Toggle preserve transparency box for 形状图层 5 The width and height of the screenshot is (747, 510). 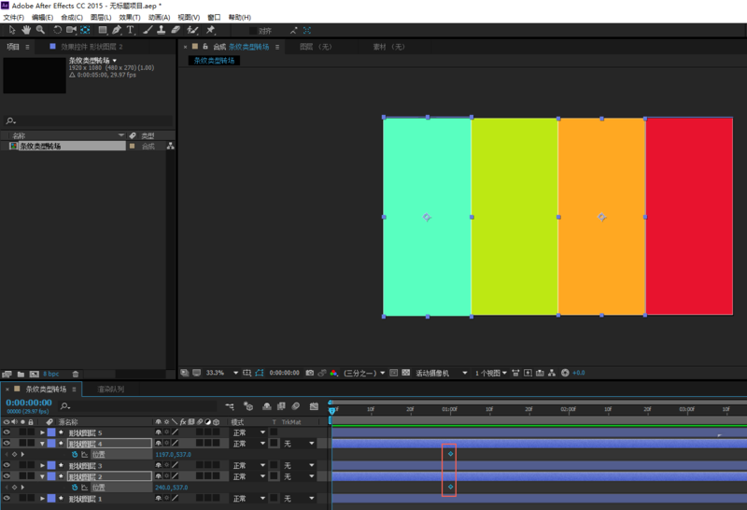click(x=274, y=432)
